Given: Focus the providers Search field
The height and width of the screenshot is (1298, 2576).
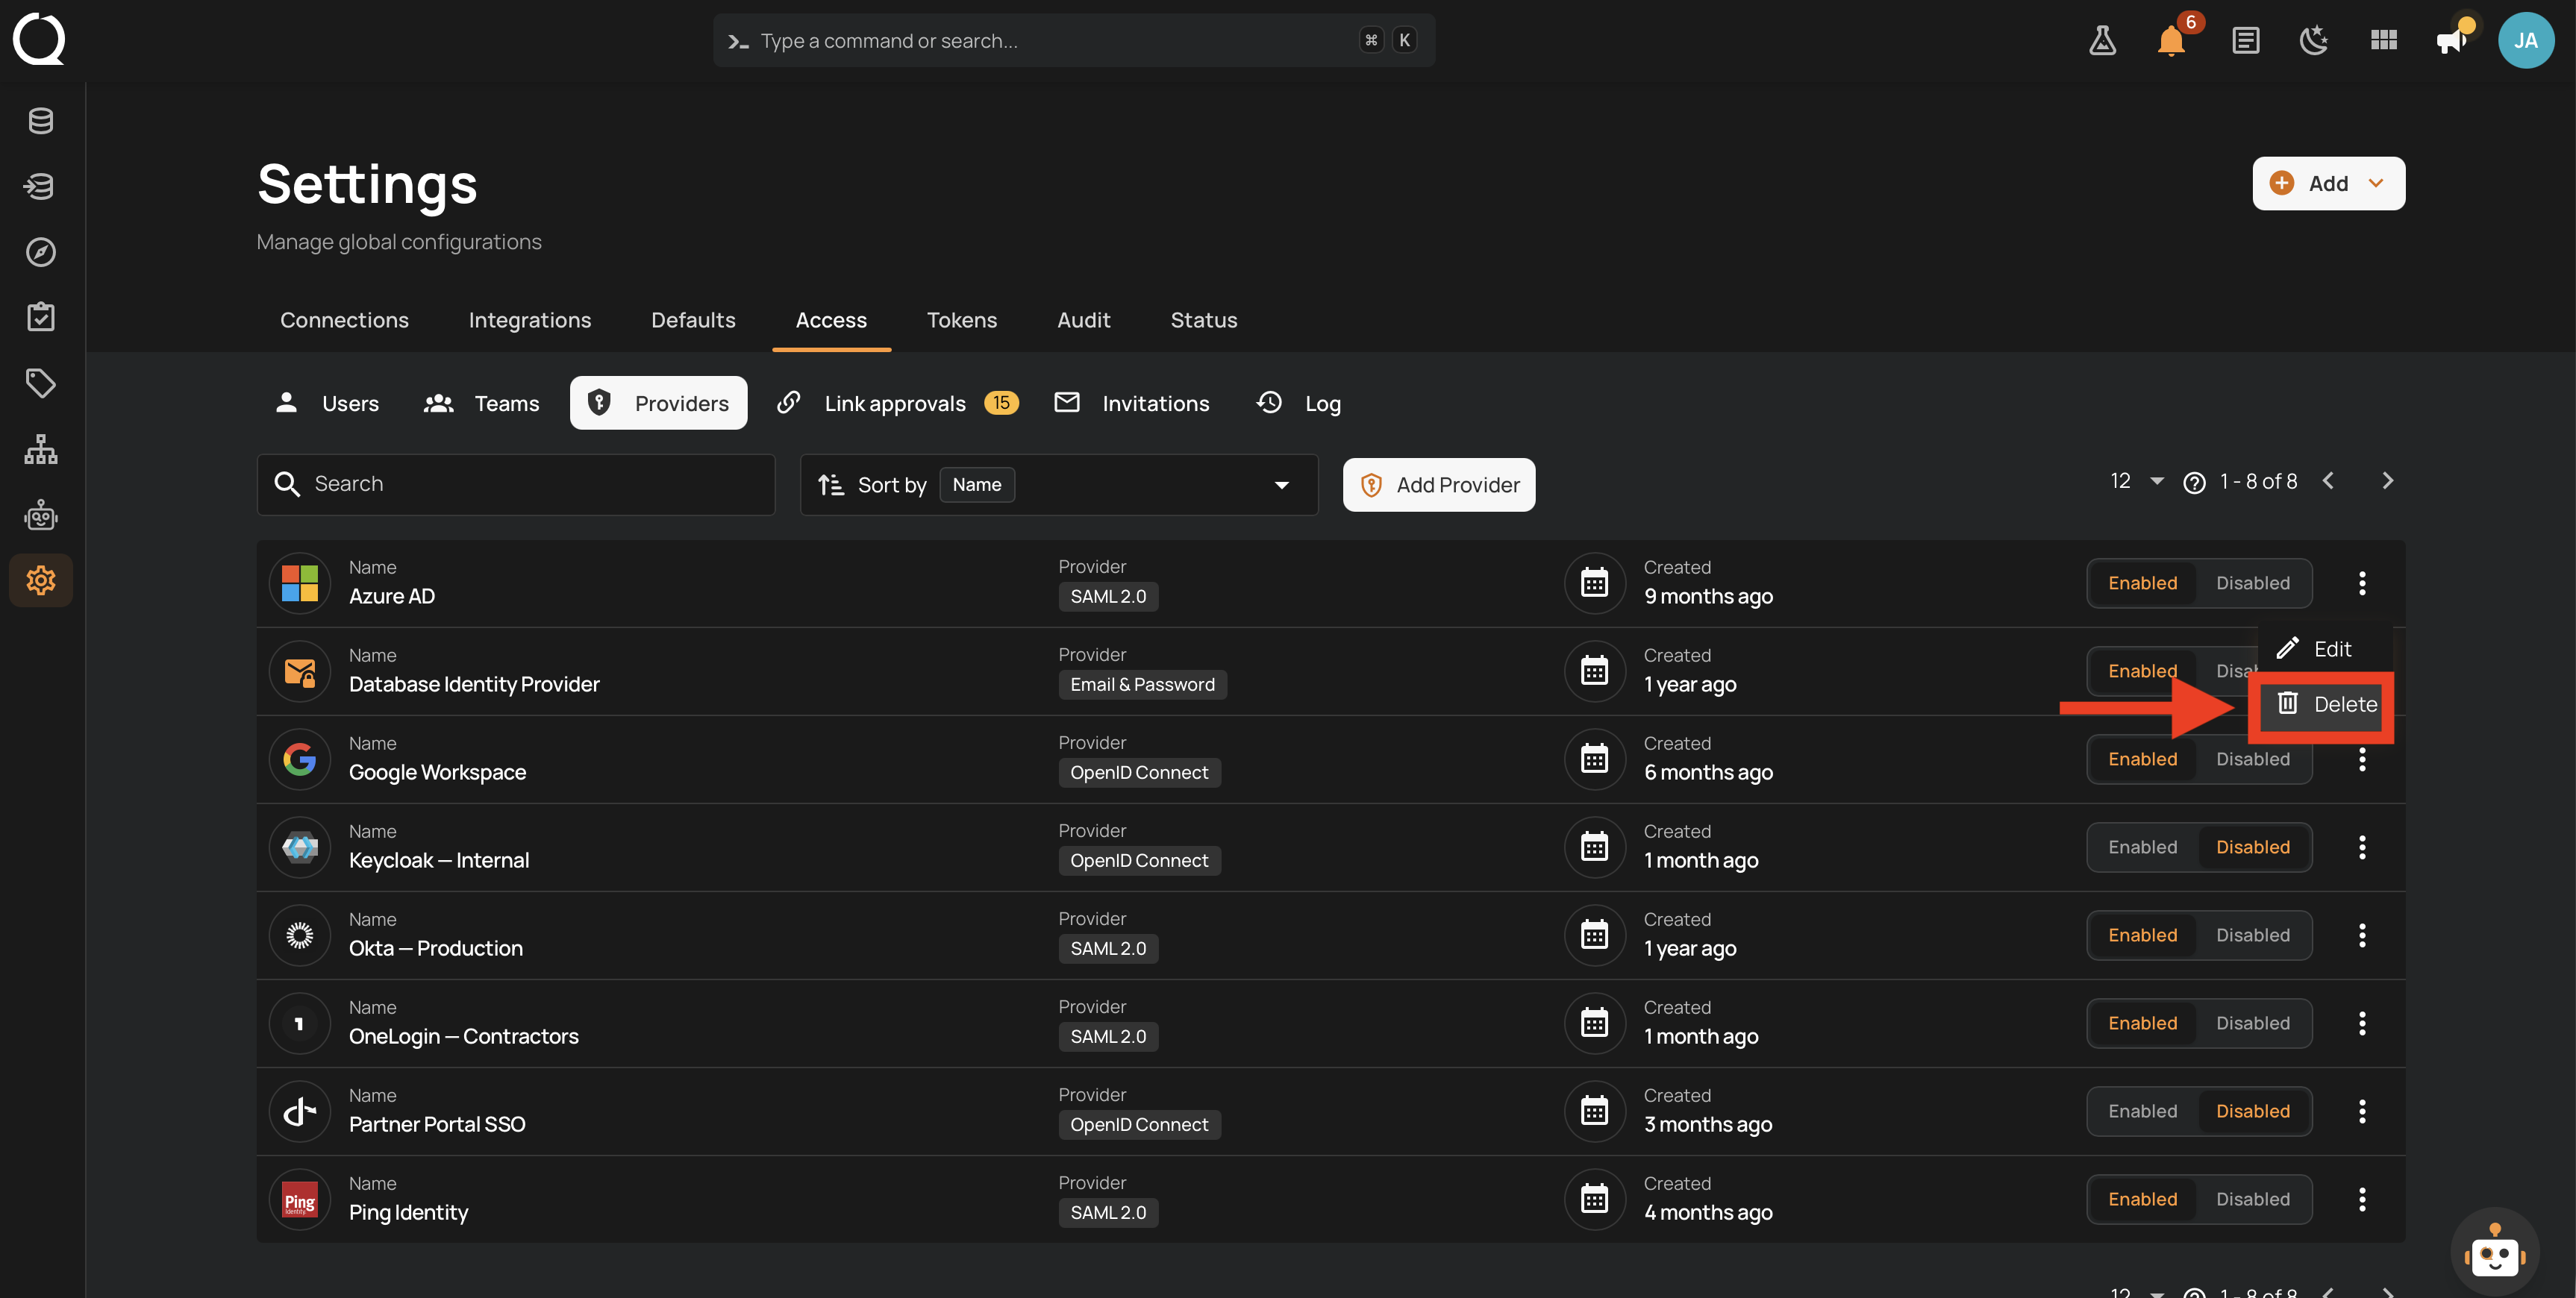Looking at the screenshot, I should point(516,485).
